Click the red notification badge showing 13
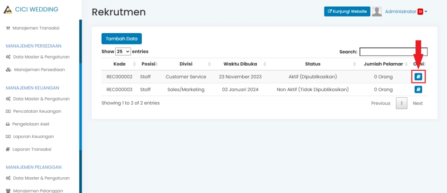The image size is (447, 193). (420, 12)
